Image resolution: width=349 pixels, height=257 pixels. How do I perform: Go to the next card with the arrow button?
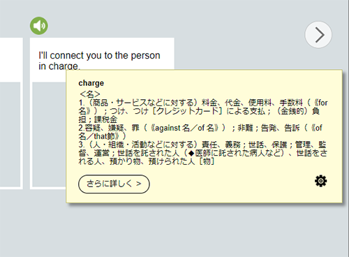pos(318,35)
